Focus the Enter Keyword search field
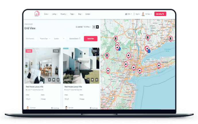198x124 pixels. click(x=30, y=38)
